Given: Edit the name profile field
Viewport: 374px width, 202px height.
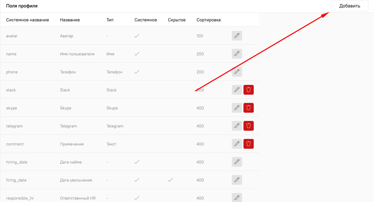Looking at the screenshot, I should pyautogui.click(x=237, y=54).
